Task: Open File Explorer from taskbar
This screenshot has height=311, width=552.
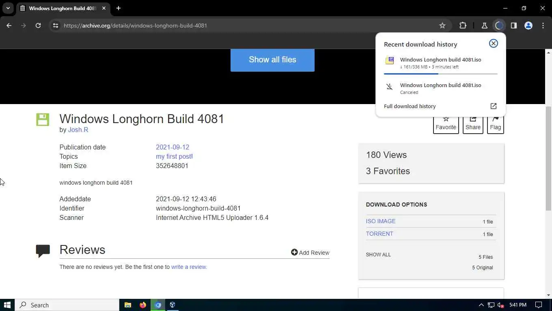Action: click(x=128, y=305)
